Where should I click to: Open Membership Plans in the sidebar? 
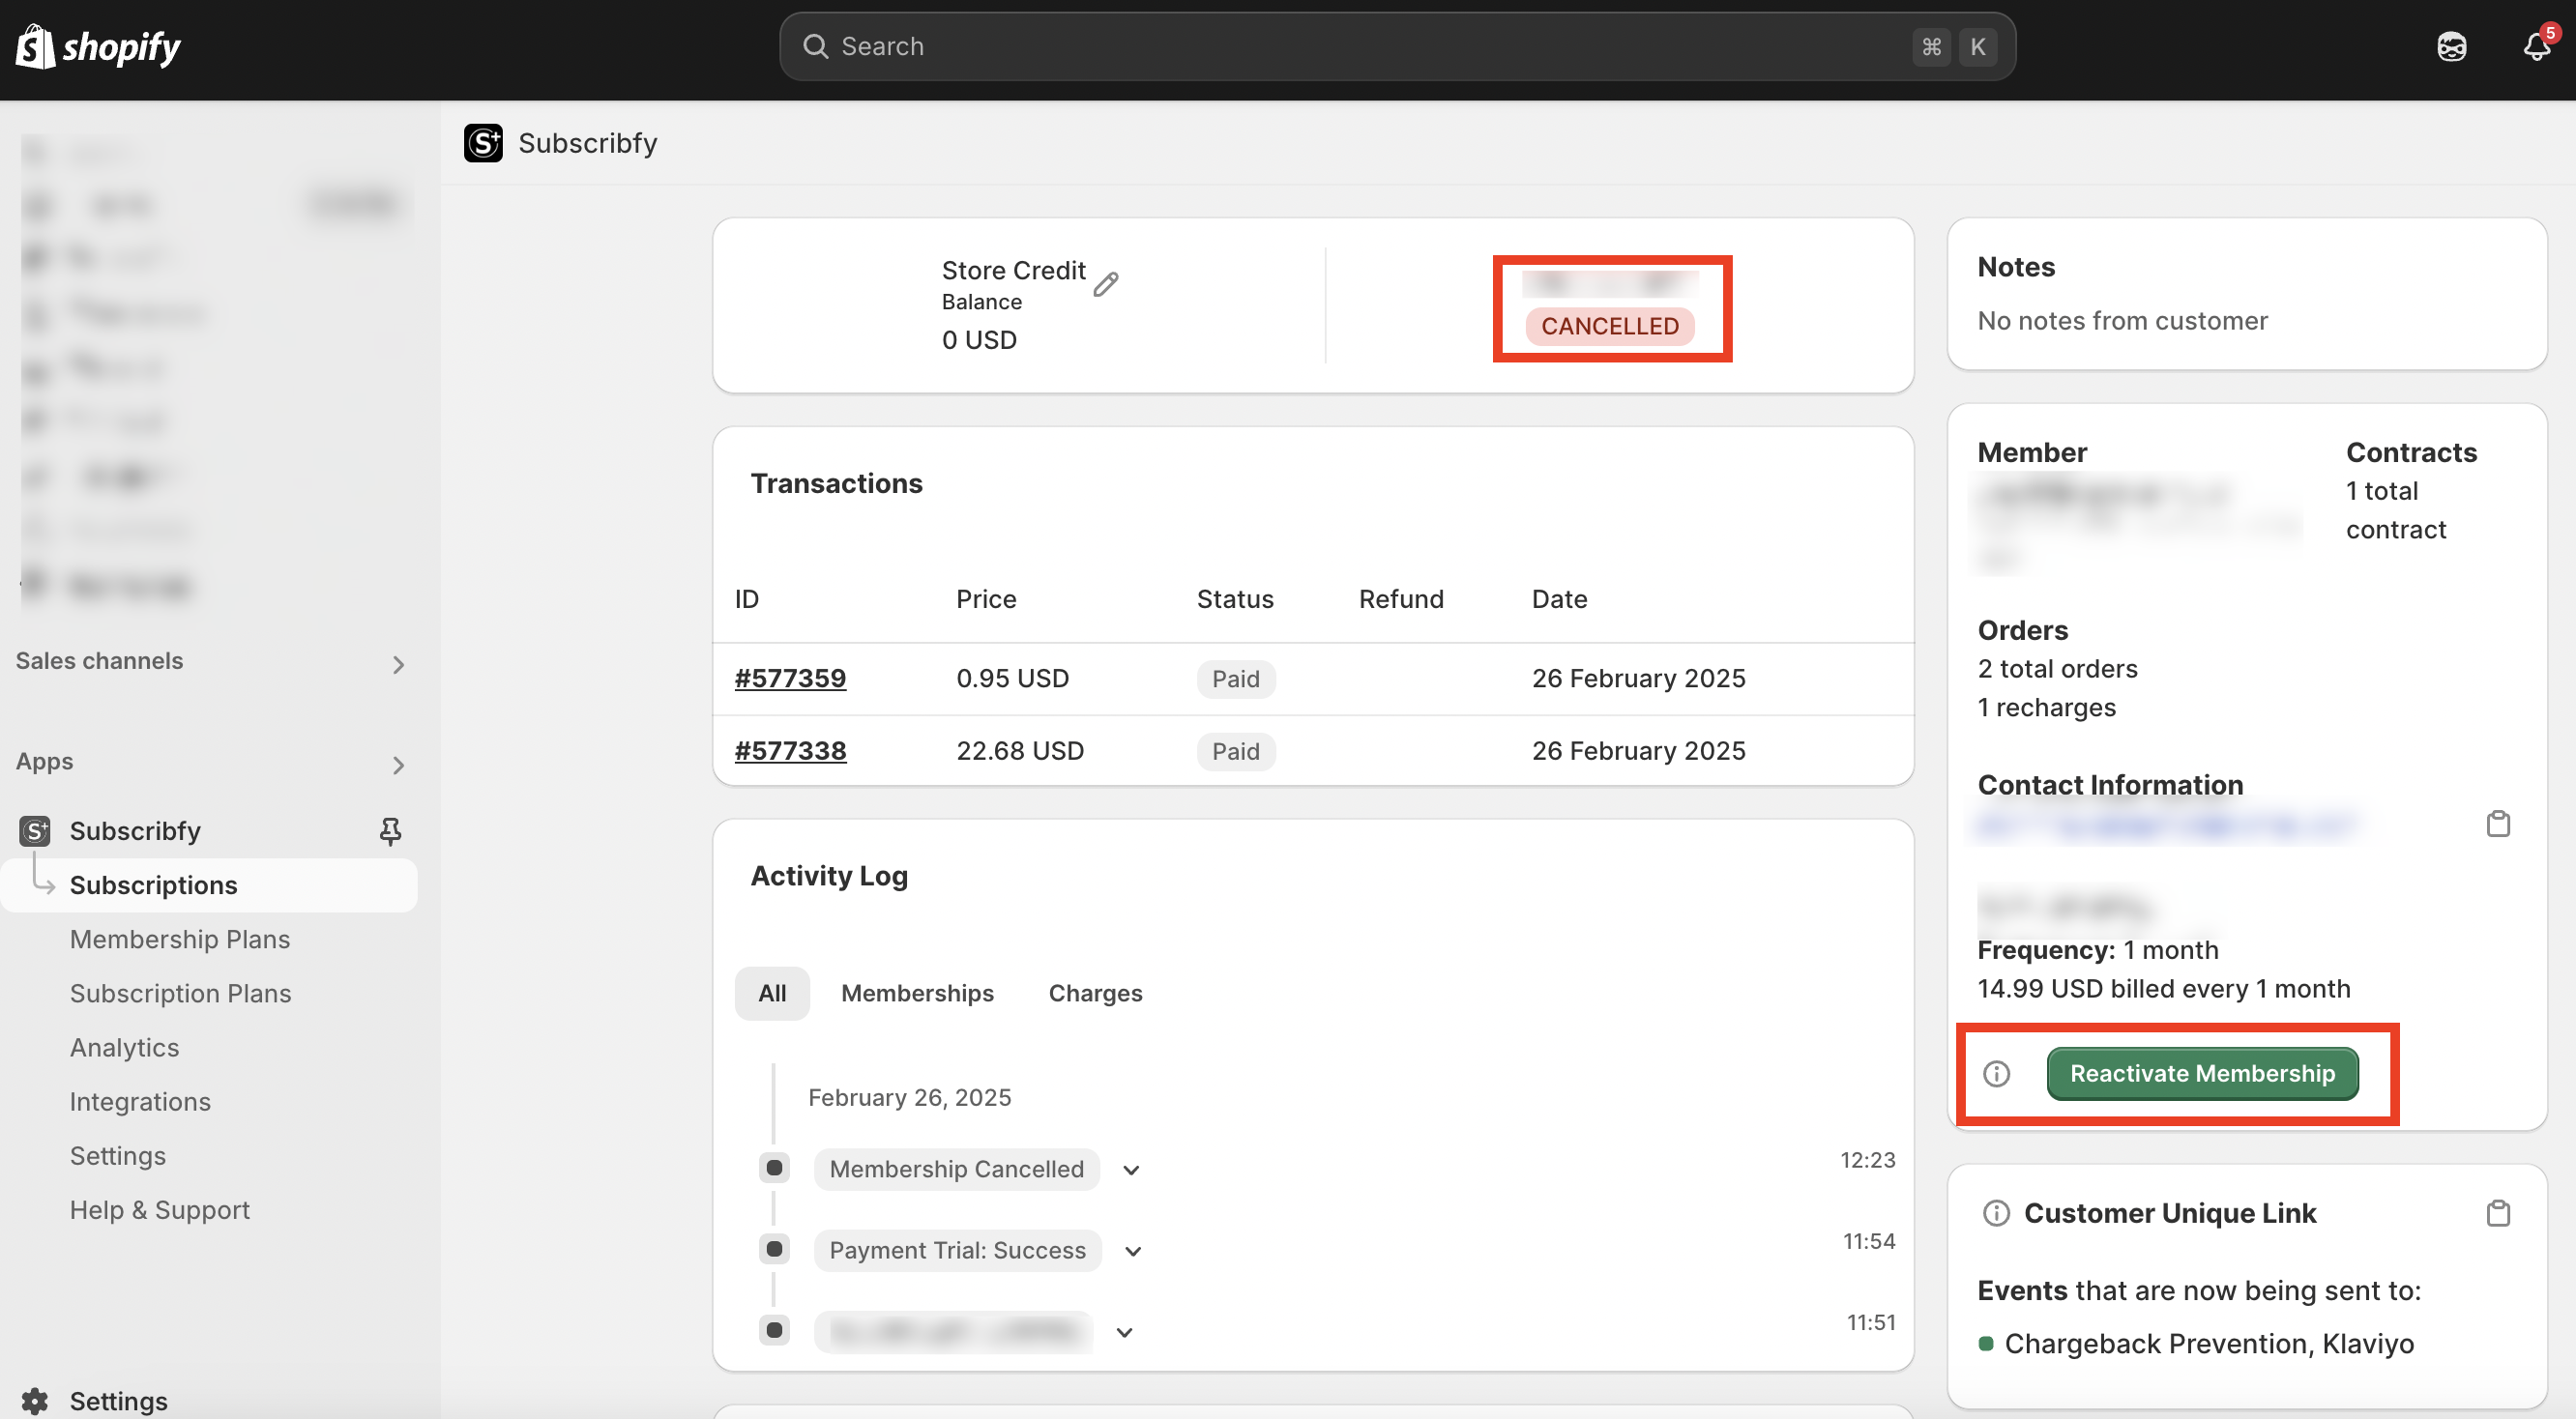(180, 940)
